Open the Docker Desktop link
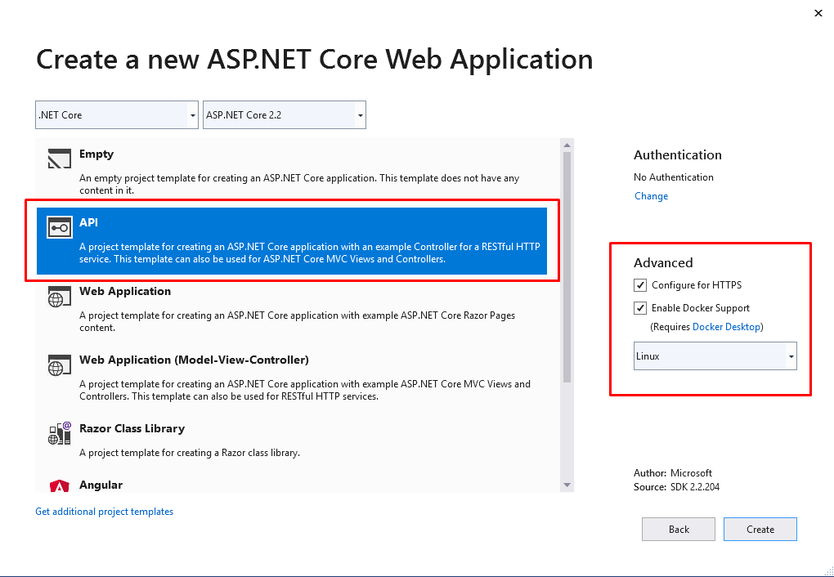 coord(726,327)
